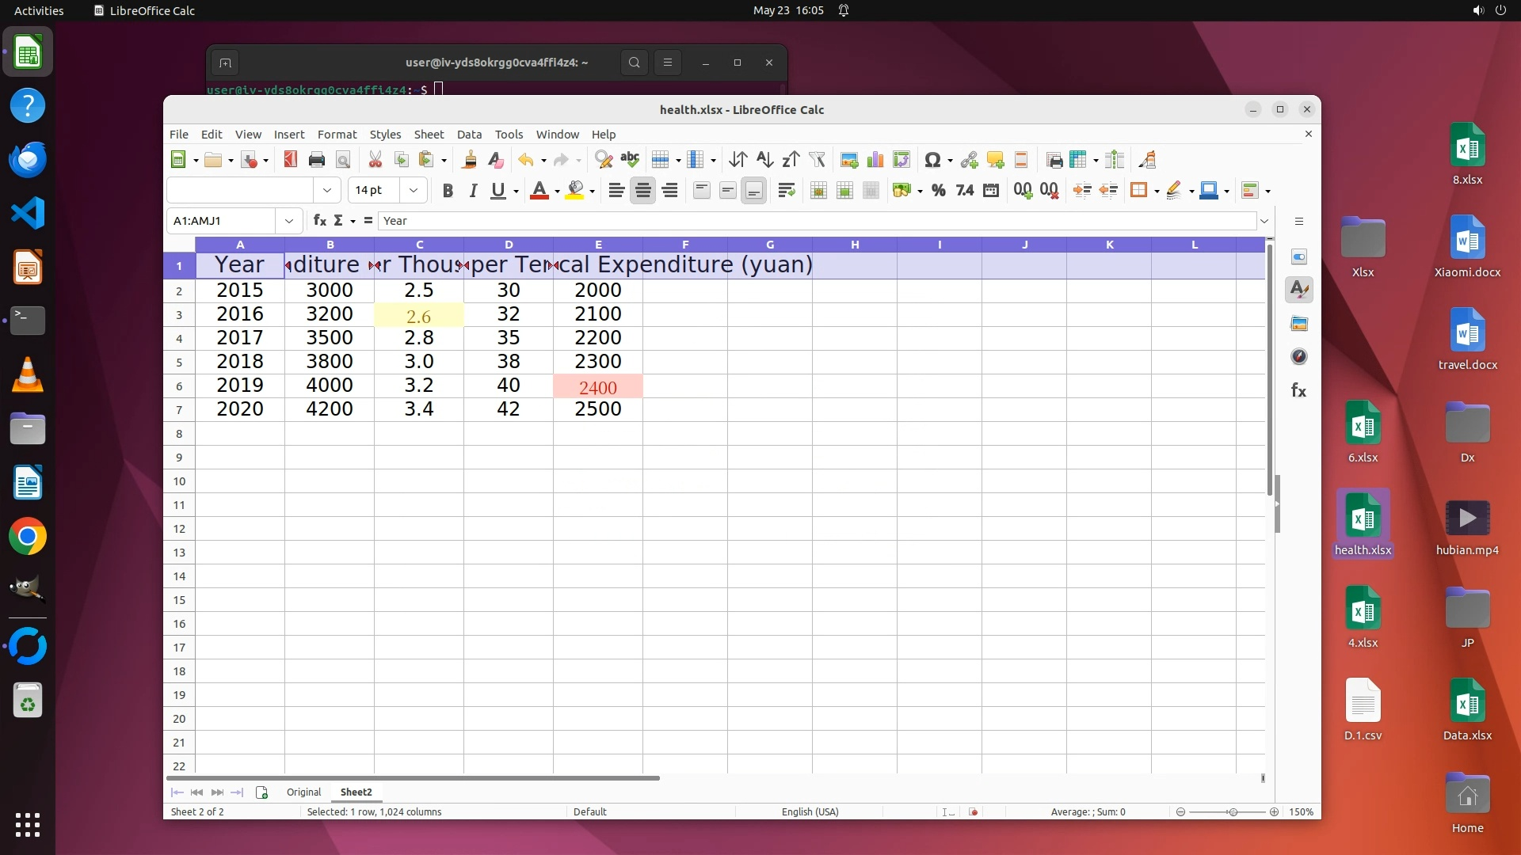
Task: Click the Clone Formatting paintbrush icon
Action: [x=470, y=160]
